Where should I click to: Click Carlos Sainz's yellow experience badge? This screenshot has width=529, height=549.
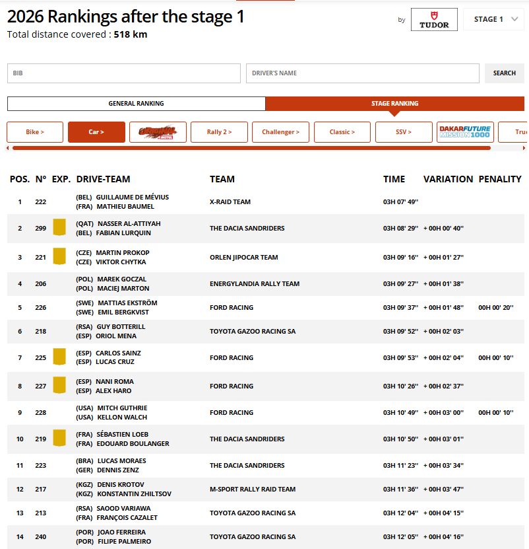59,357
